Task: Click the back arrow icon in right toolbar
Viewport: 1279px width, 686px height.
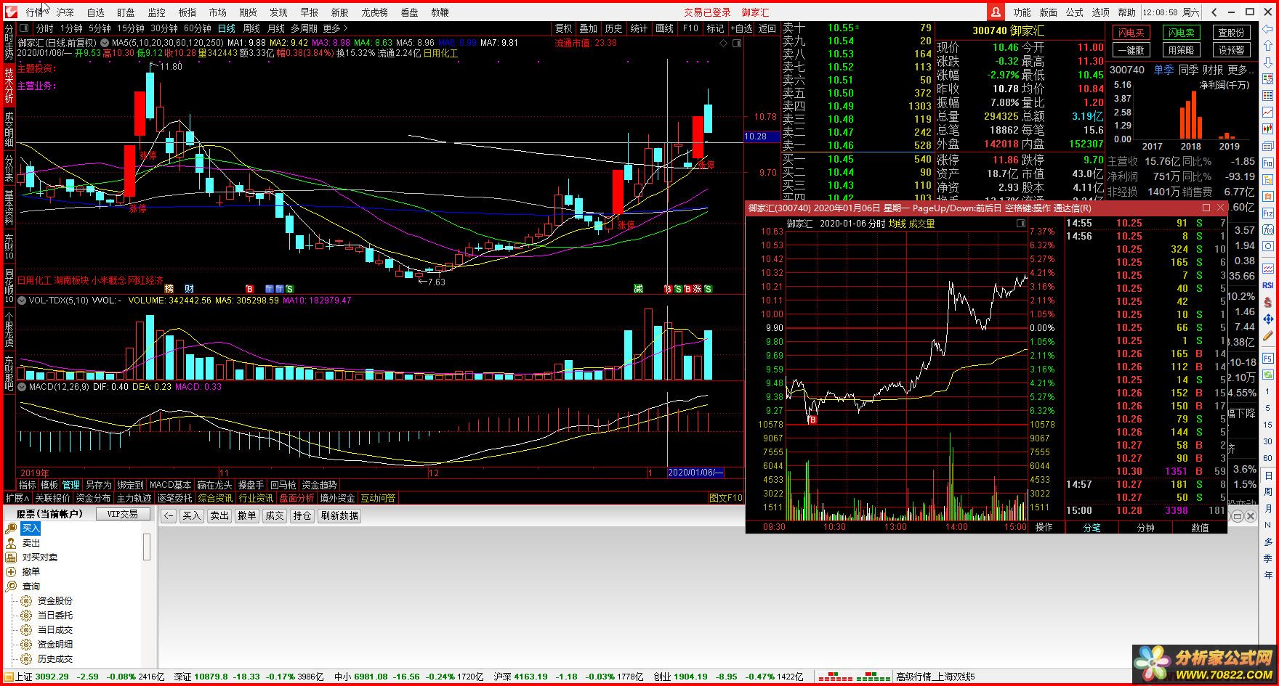Action: pos(1268,29)
